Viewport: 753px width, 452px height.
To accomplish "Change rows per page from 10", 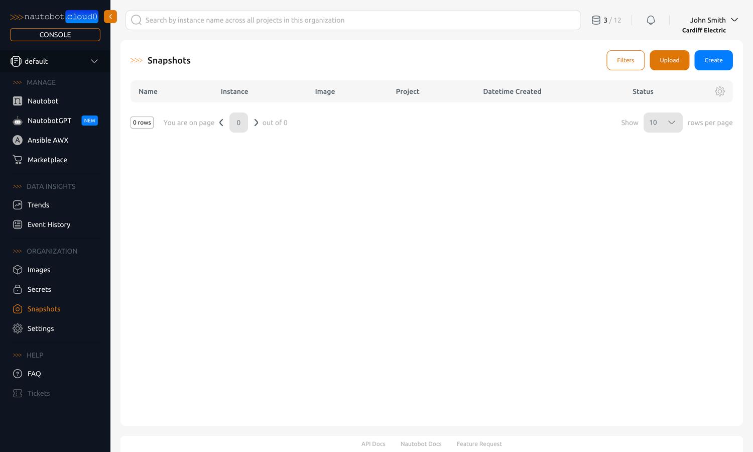I will (662, 122).
